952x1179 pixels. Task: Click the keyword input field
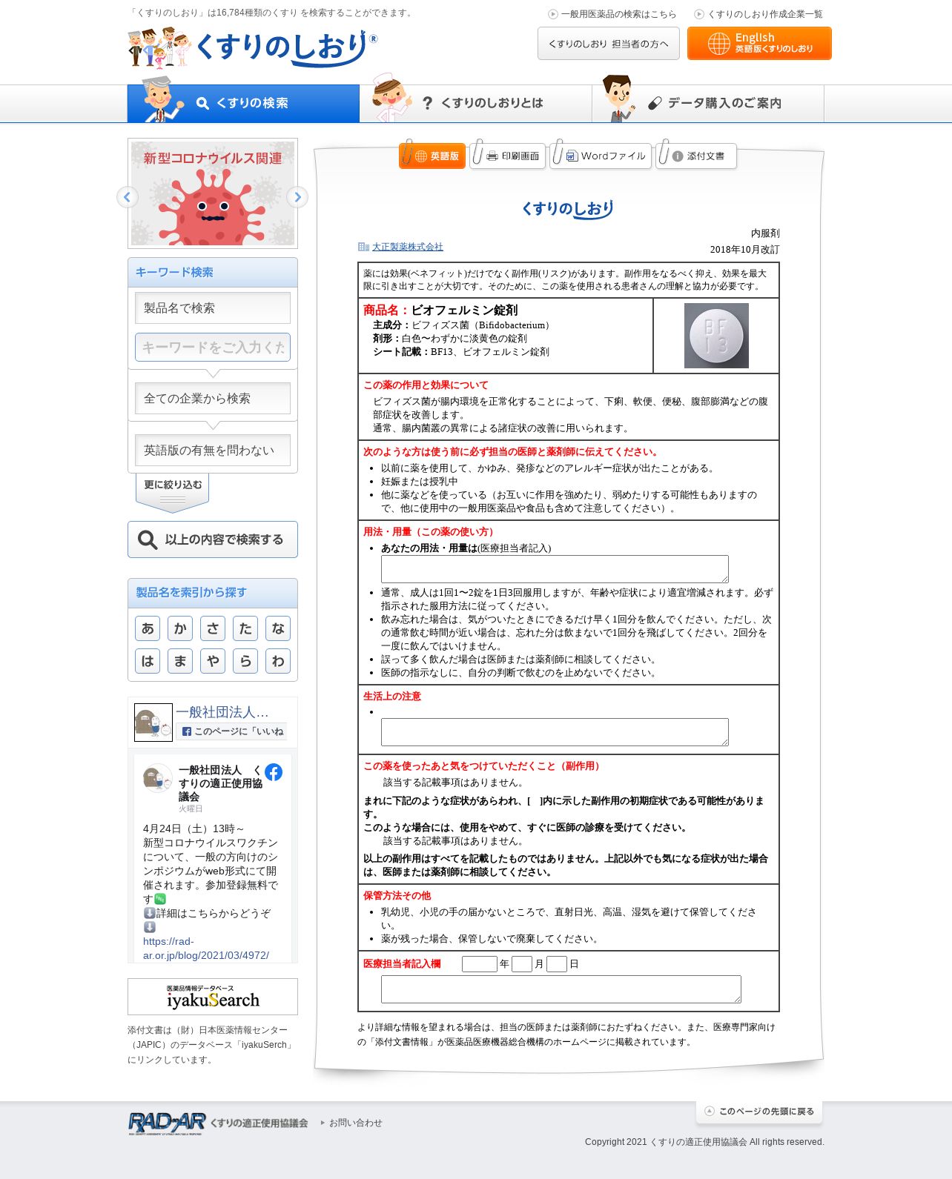coord(213,347)
